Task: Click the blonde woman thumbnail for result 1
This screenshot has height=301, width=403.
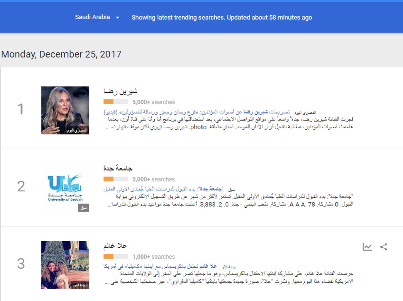Action: tap(65, 111)
